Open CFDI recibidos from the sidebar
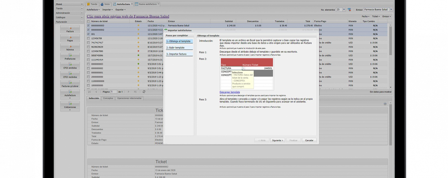 pyautogui.click(x=70, y=75)
